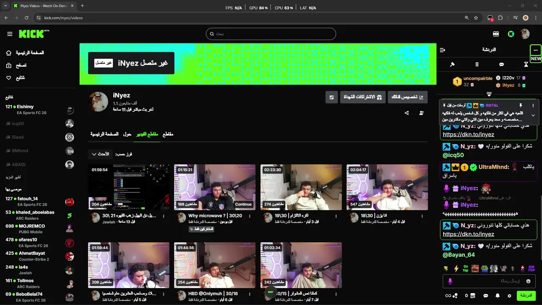
Task: Click the إرسال رسالة message input
Action: pyautogui.click(x=489, y=281)
